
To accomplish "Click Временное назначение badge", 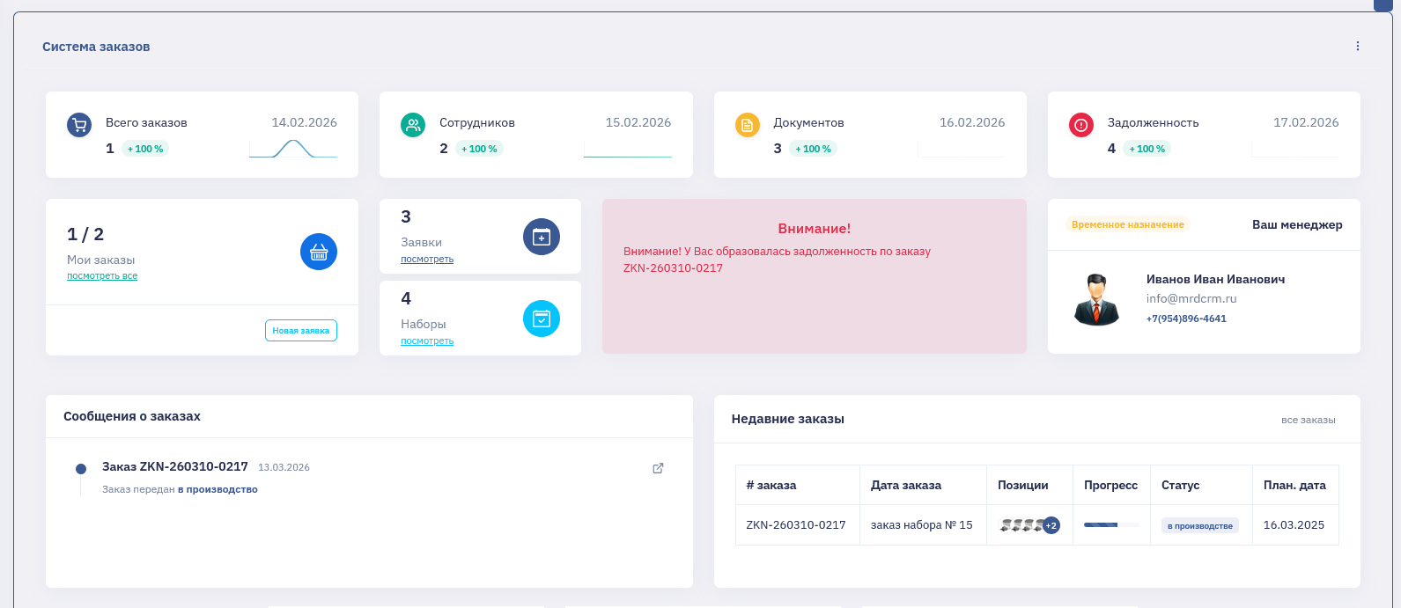I will (x=1127, y=224).
